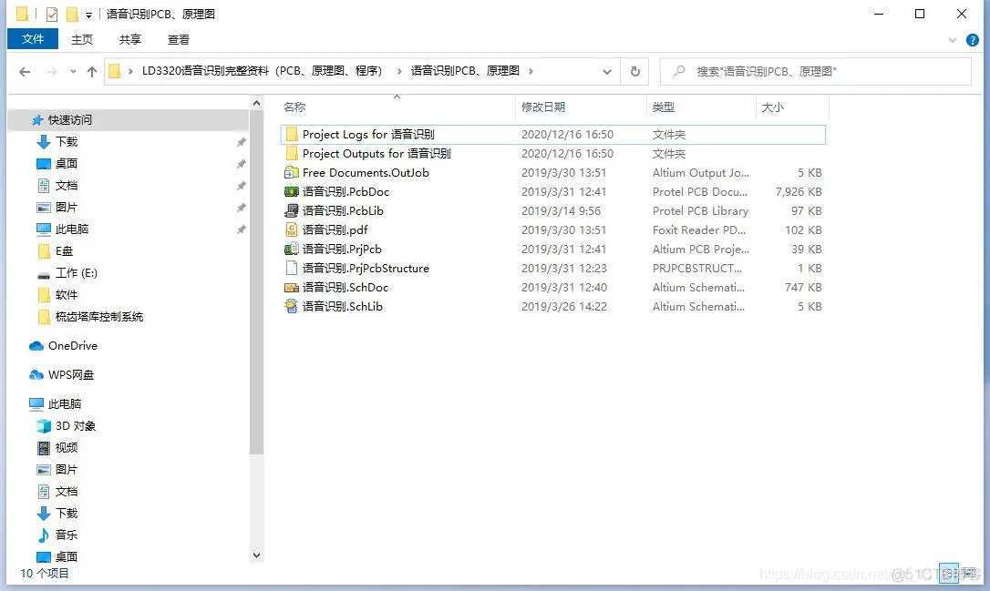Click the WPS网盘 cloud icon

point(36,374)
